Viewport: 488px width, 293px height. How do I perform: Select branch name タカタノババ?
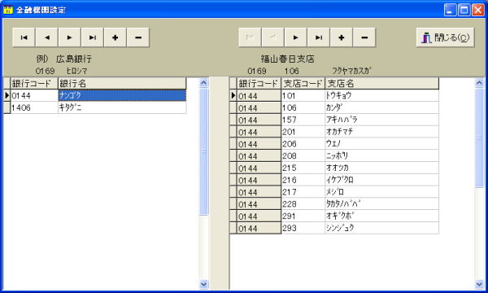click(382, 204)
